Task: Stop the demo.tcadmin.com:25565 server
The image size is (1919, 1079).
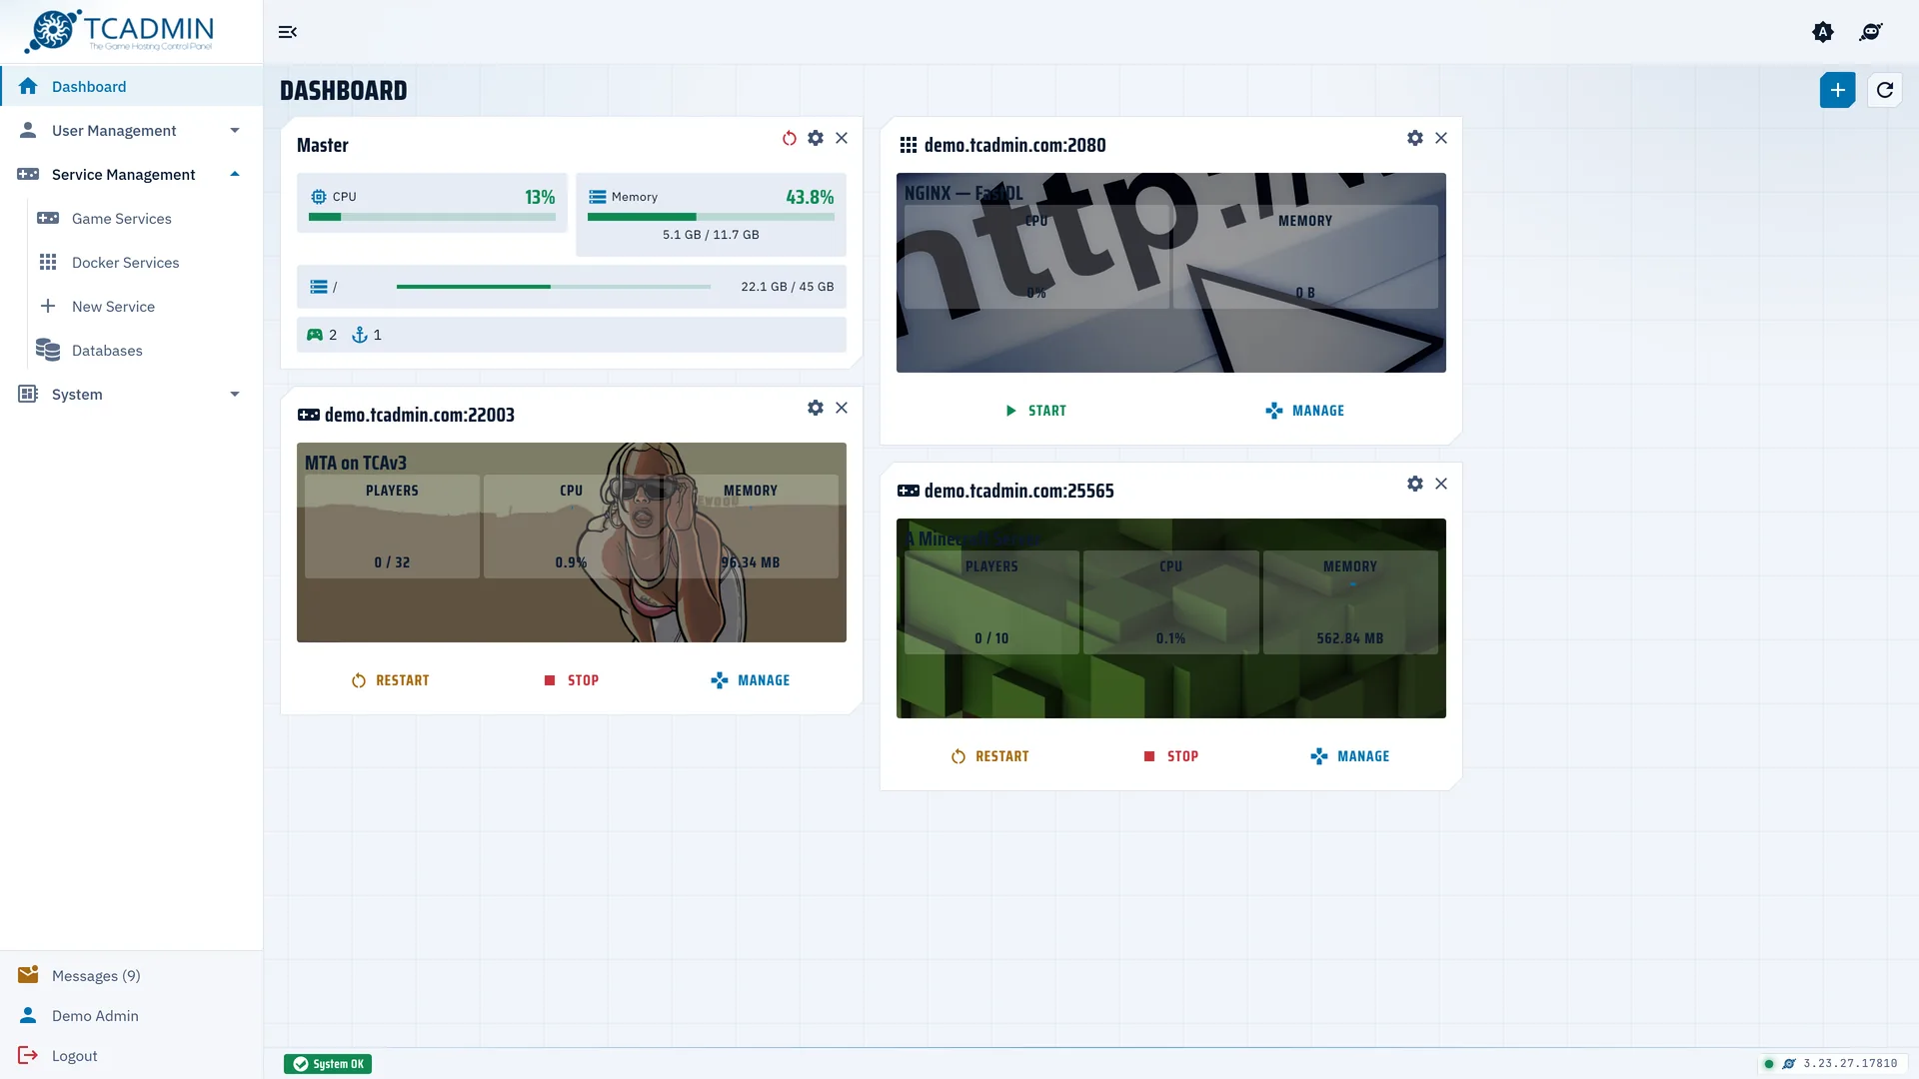Action: click(1170, 756)
